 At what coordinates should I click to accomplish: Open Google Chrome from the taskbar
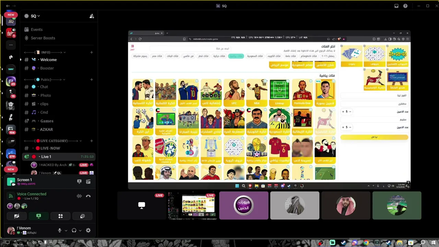tap(366, 243)
